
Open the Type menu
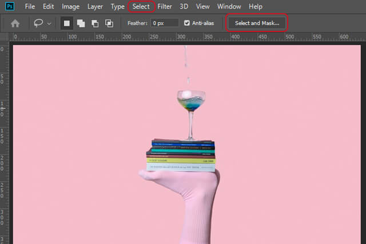[118, 6]
